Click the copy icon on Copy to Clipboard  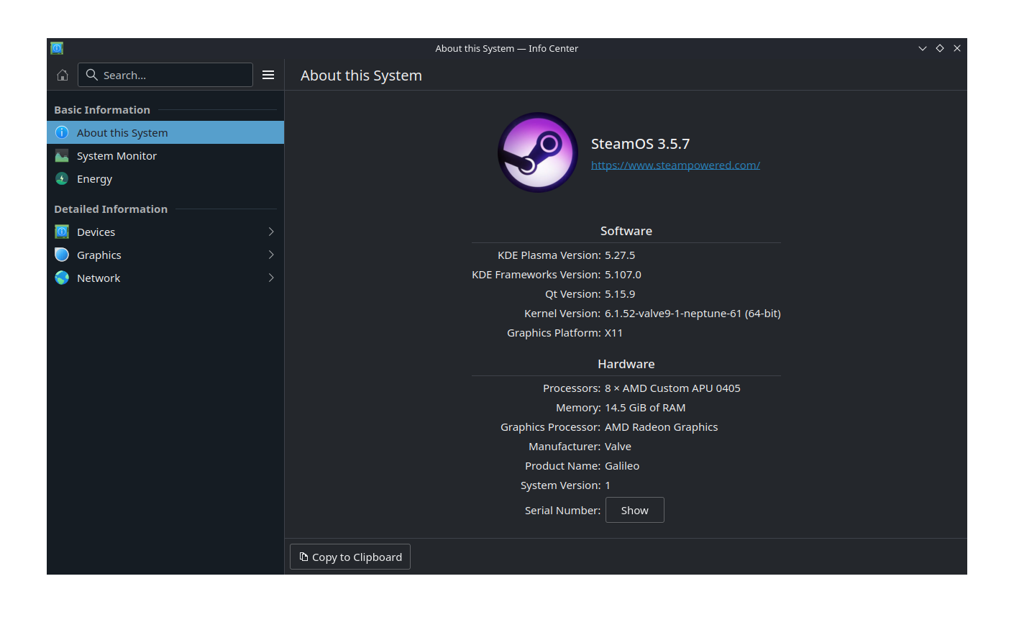coord(303,557)
